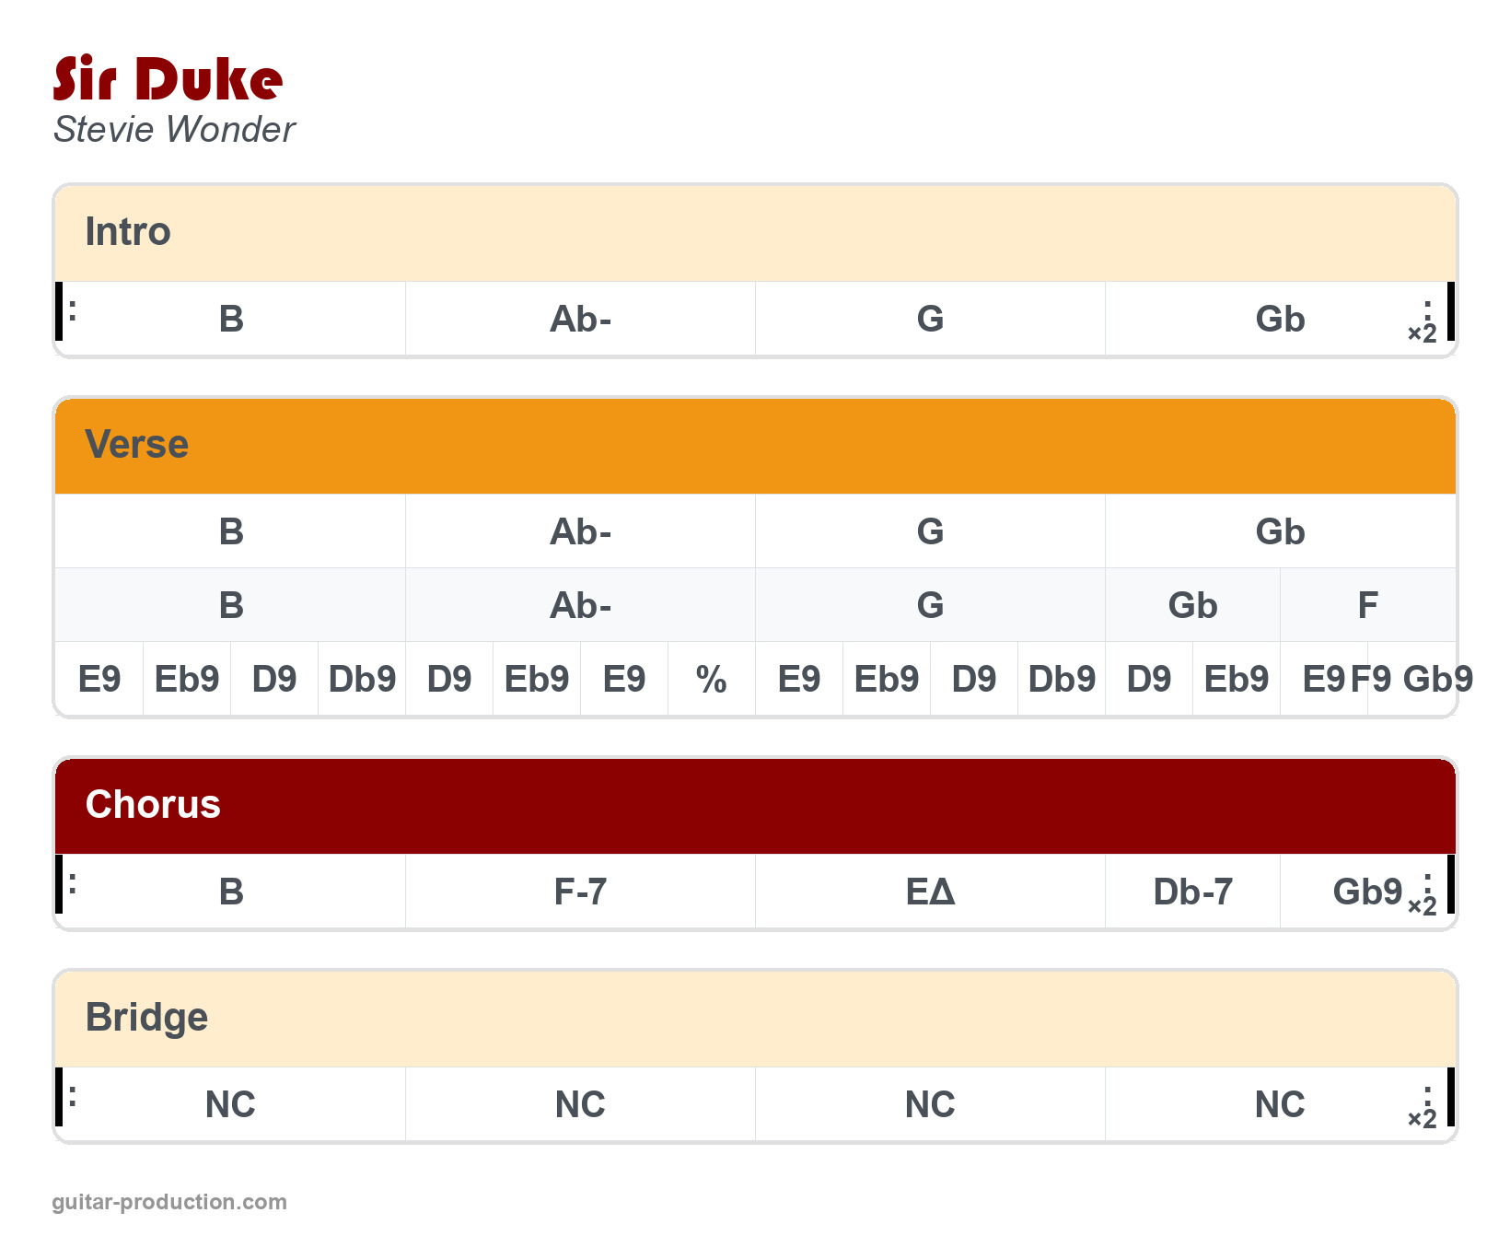Click the first NC measure in Bridge

pos(230,1105)
